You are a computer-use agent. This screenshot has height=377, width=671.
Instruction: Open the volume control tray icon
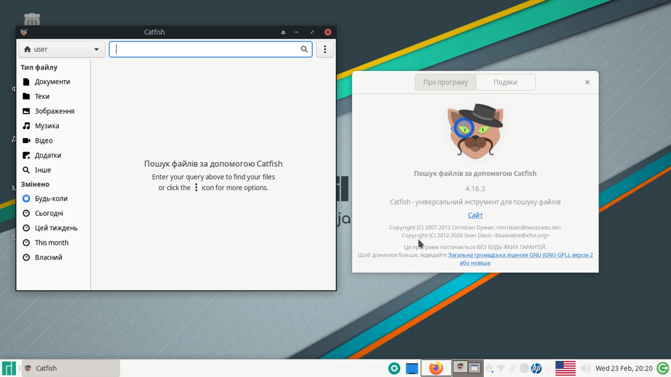(585, 368)
